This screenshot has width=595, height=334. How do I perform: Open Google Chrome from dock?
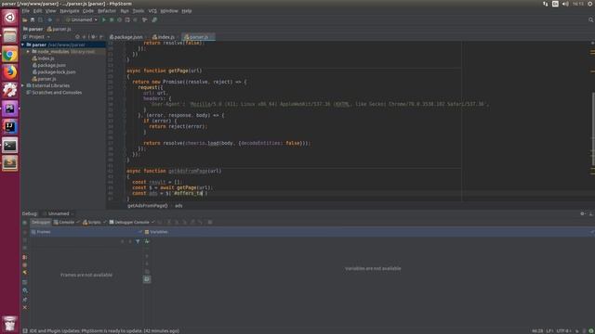click(x=10, y=54)
